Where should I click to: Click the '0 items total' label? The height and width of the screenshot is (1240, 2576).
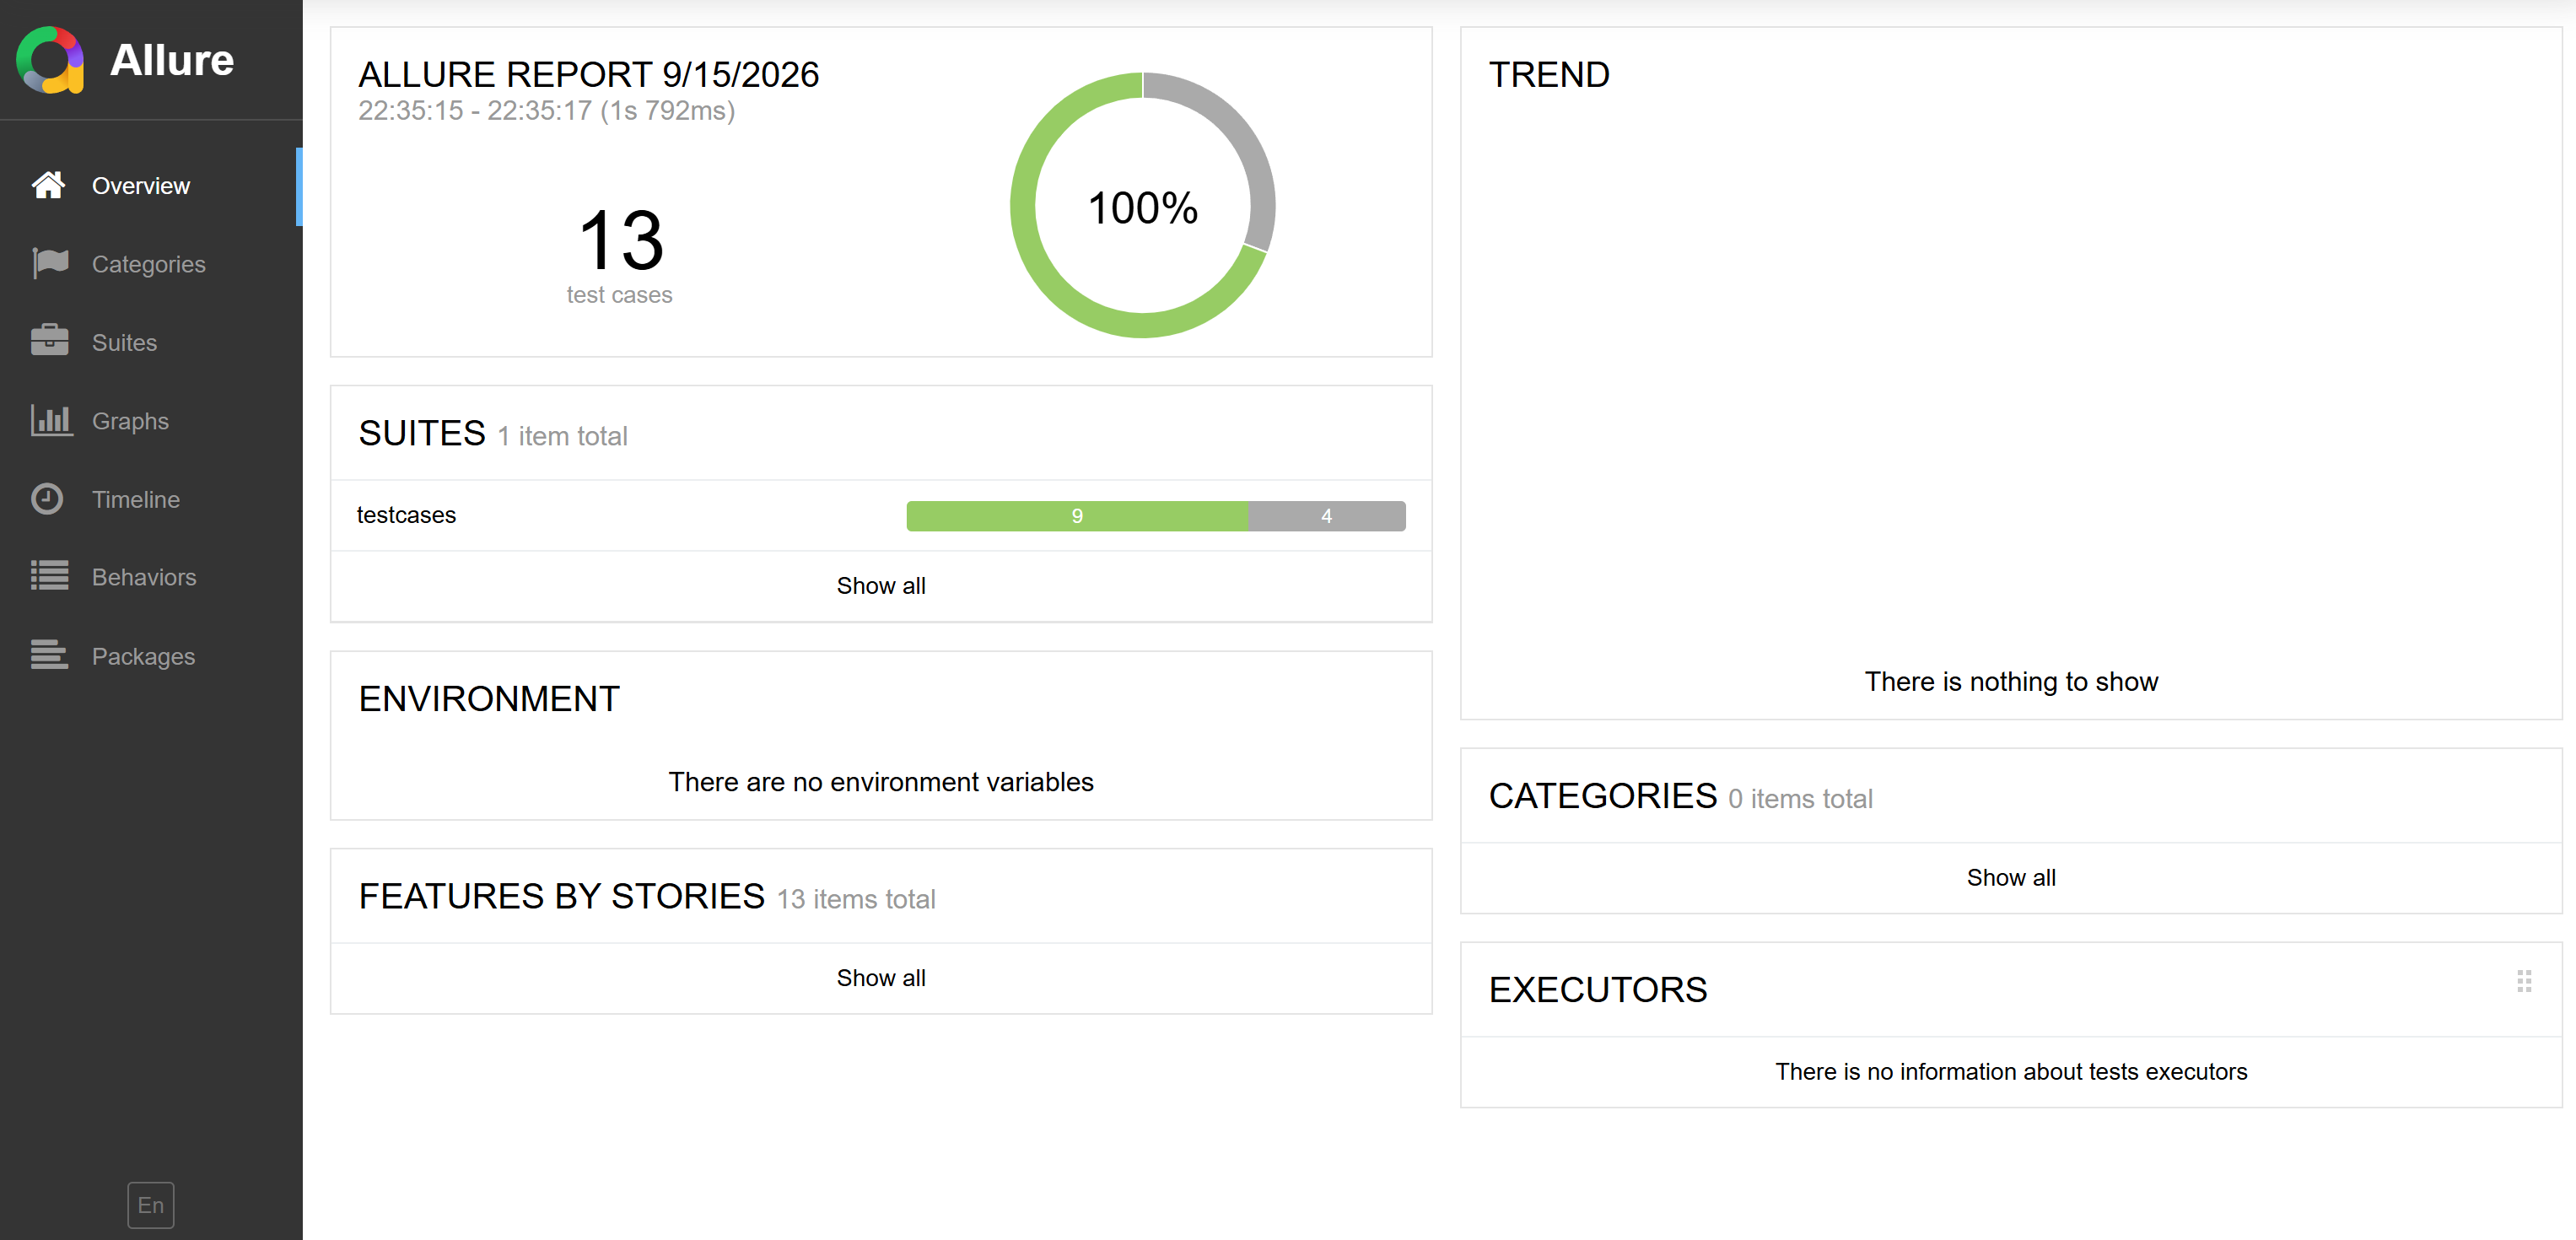click(1800, 799)
